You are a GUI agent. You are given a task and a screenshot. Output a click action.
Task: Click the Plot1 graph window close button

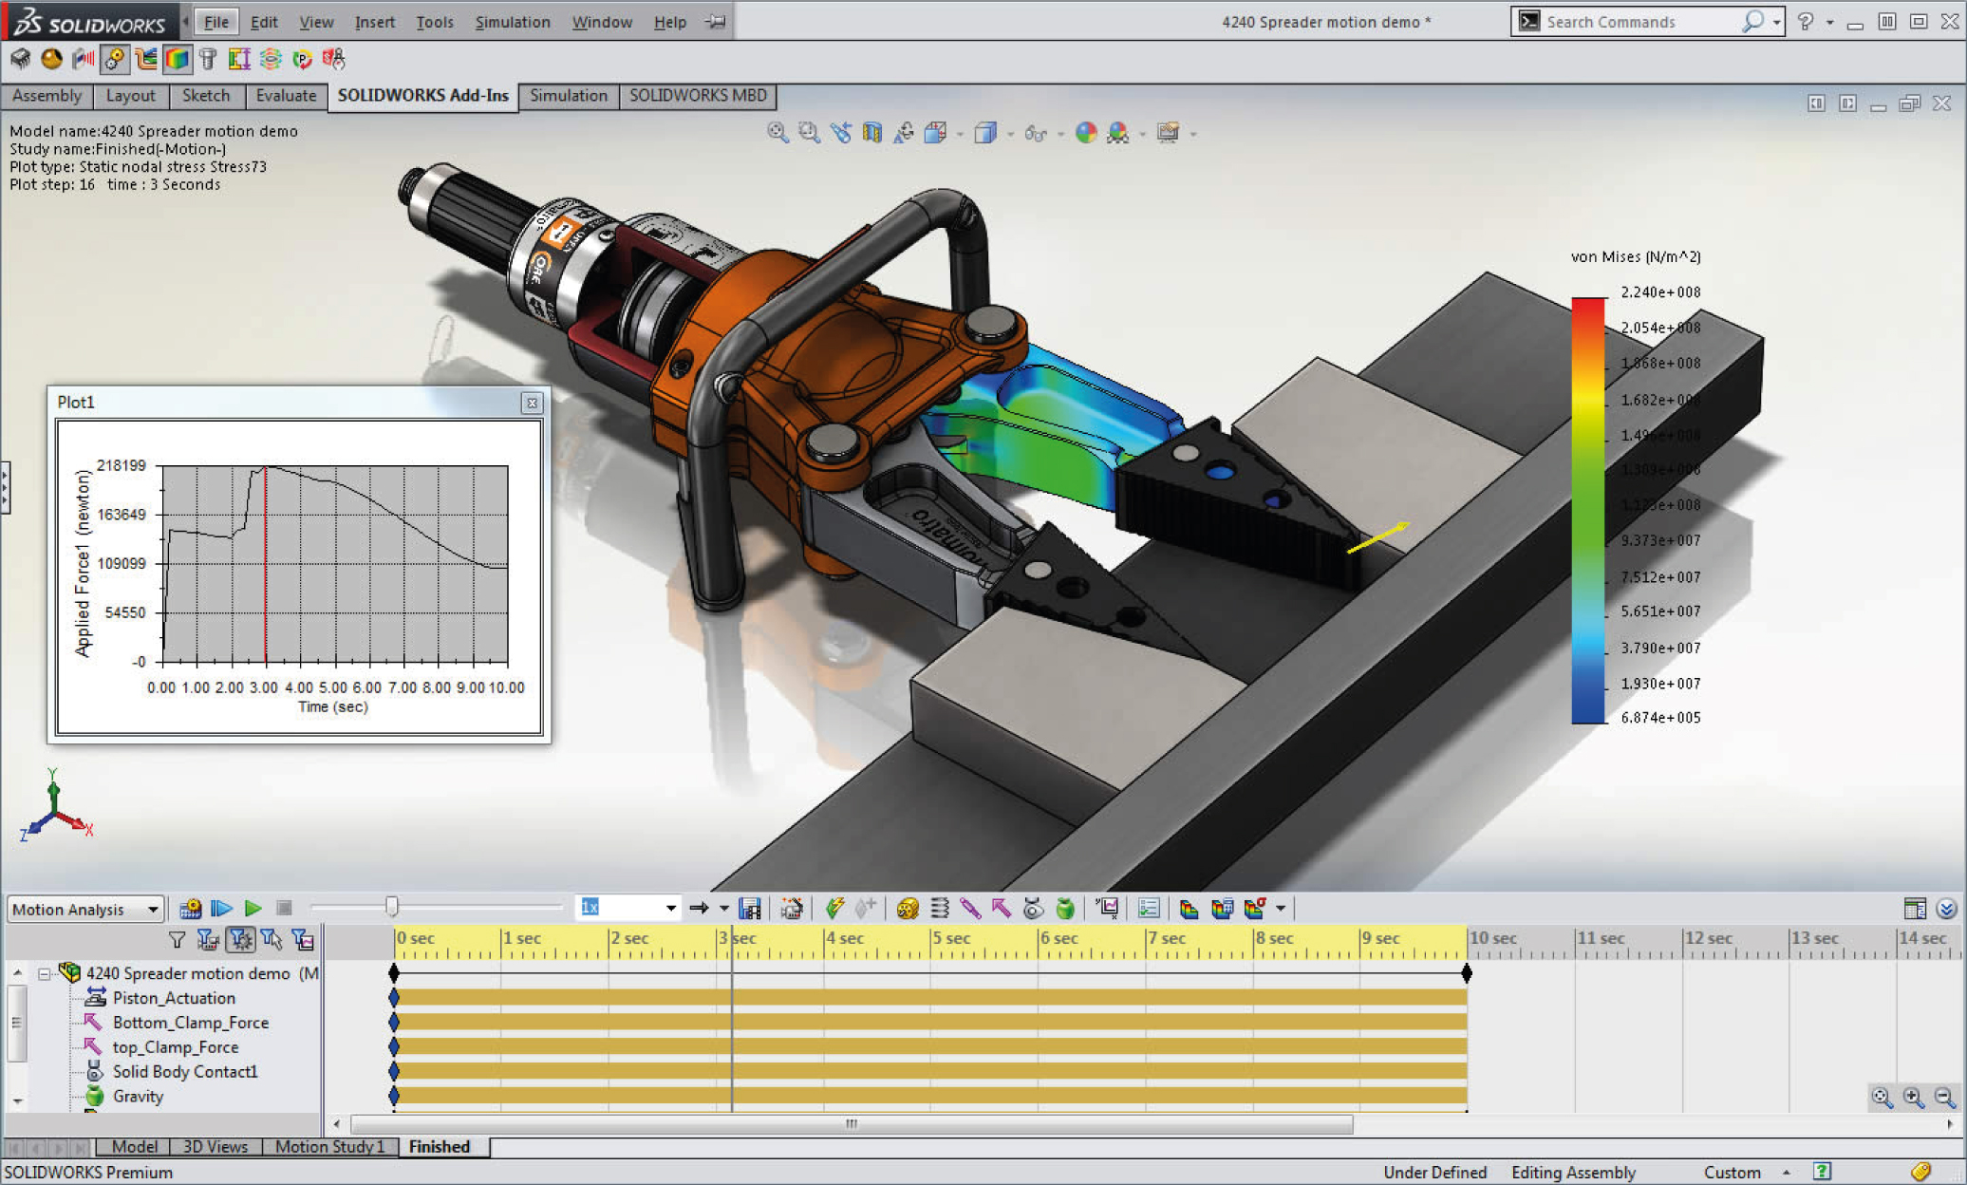534,401
